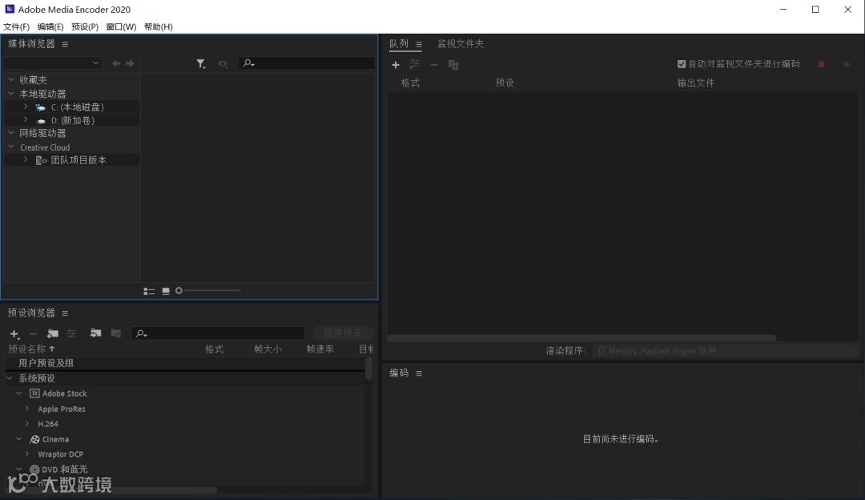Open the Media Browser file type filter
This screenshot has height=500, width=865.
(x=201, y=64)
